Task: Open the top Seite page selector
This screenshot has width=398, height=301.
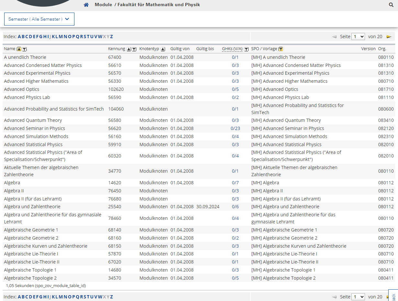Action: [358, 37]
